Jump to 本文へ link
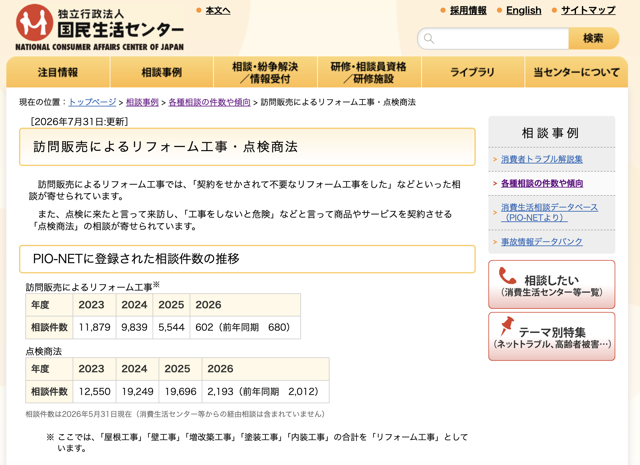640x465 pixels. [x=218, y=10]
